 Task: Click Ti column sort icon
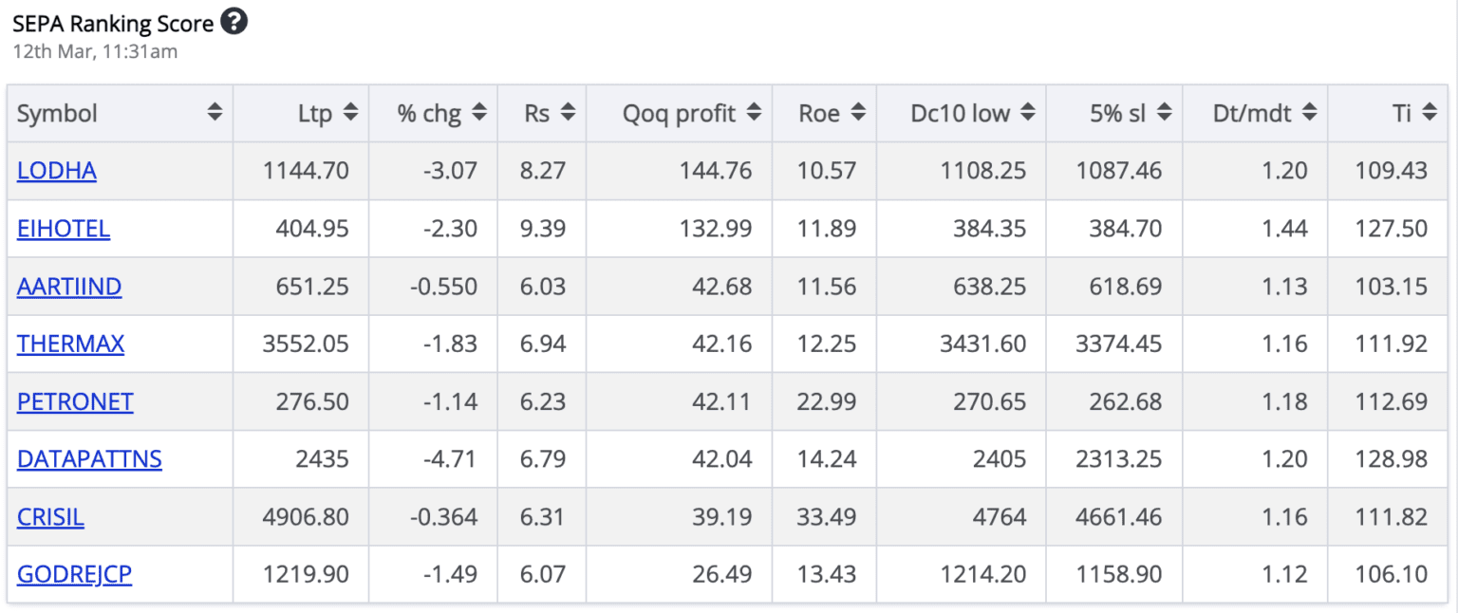(1430, 113)
